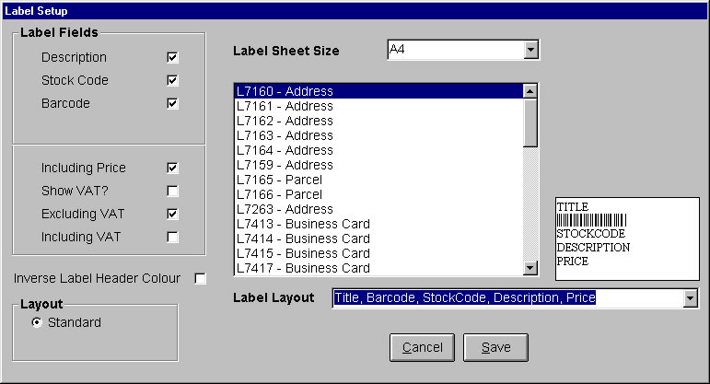Enable the Show VAT? checkbox
The height and width of the screenshot is (384, 710).
[x=172, y=192]
